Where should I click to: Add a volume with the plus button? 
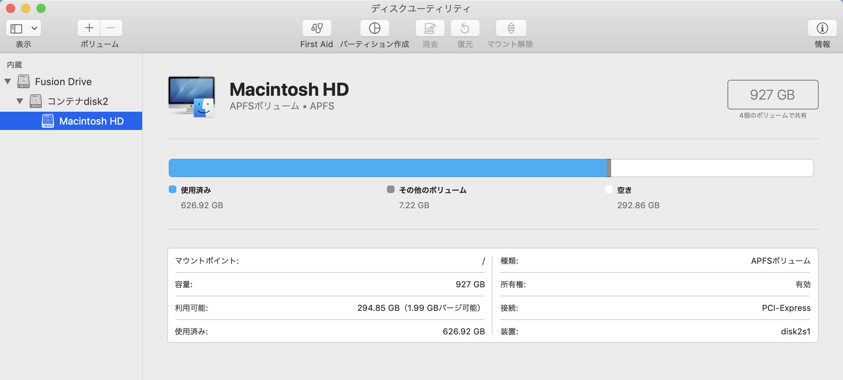[89, 28]
